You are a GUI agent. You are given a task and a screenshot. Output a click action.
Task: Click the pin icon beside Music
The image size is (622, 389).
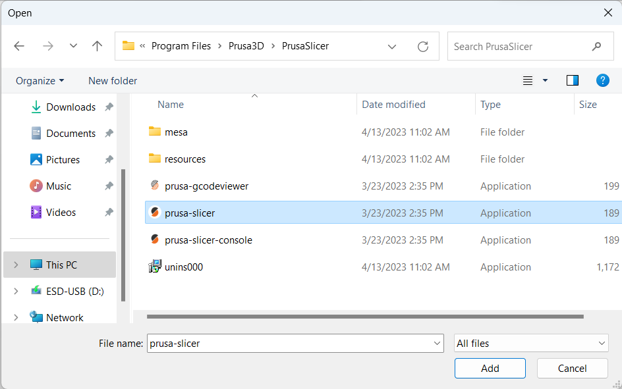[x=109, y=186]
